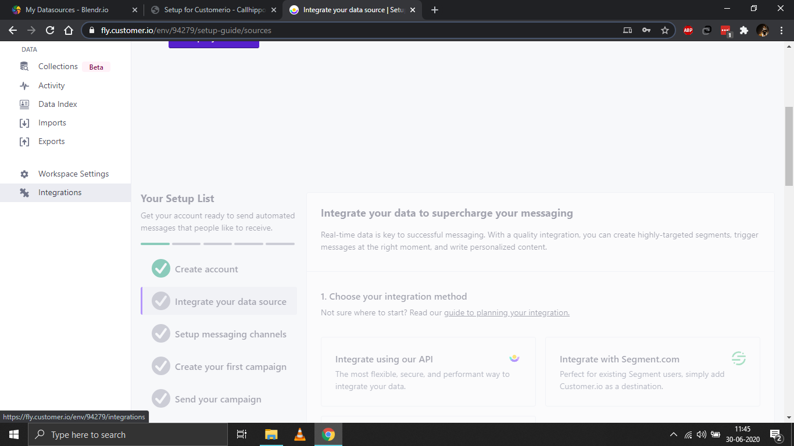Go back in browser history

(x=13, y=30)
